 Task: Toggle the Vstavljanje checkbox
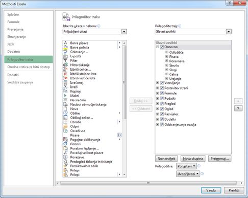[162, 83]
